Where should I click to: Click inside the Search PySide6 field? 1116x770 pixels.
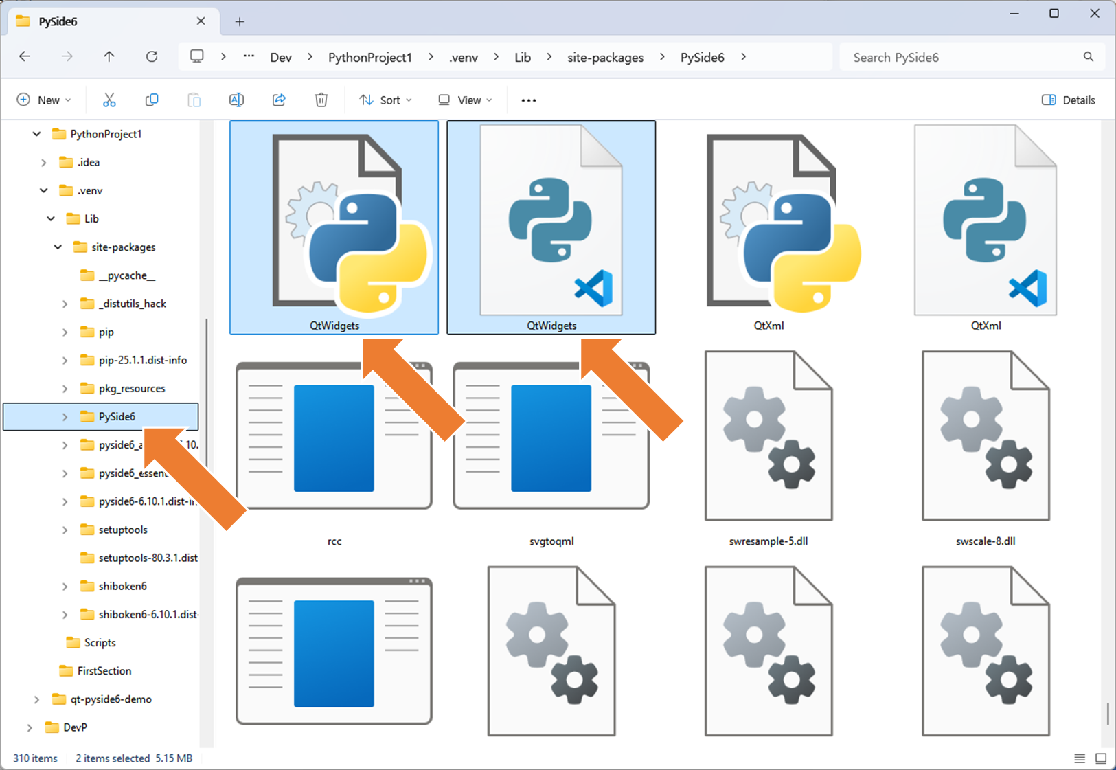coord(961,58)
